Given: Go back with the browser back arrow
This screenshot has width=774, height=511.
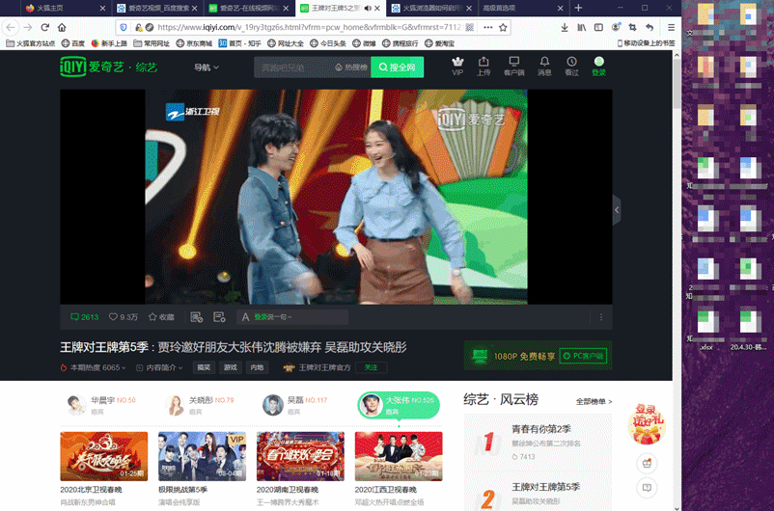Looking at the screenshot, I should pyautogui.click(x=11, y=28).
